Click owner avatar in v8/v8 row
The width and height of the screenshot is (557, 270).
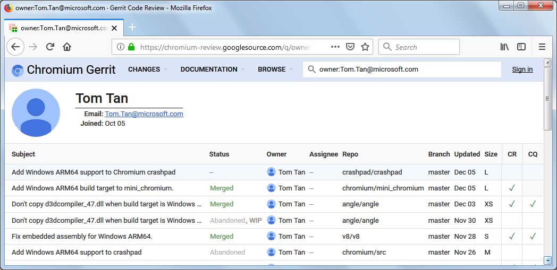pyautogui.click(x=271, y=236)
